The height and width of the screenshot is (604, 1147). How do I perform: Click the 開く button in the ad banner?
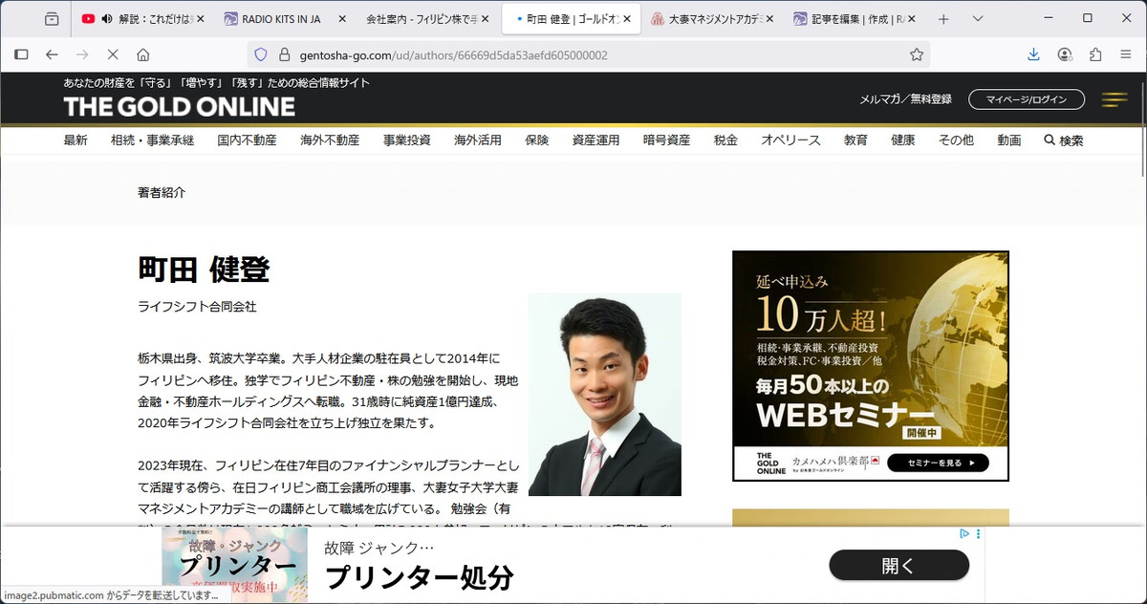pos(898,565)
